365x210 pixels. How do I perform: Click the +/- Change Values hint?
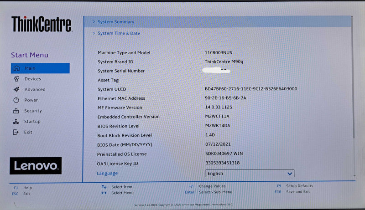pyautogui.click(x=207, y=186)
